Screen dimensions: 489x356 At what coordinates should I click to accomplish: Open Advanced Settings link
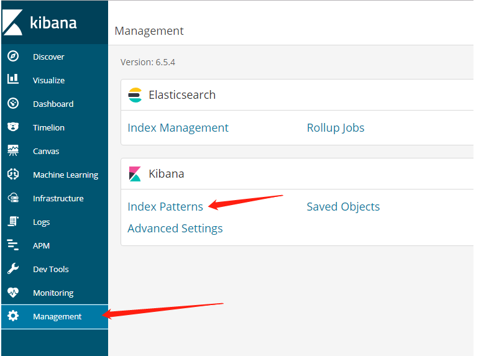175,229
